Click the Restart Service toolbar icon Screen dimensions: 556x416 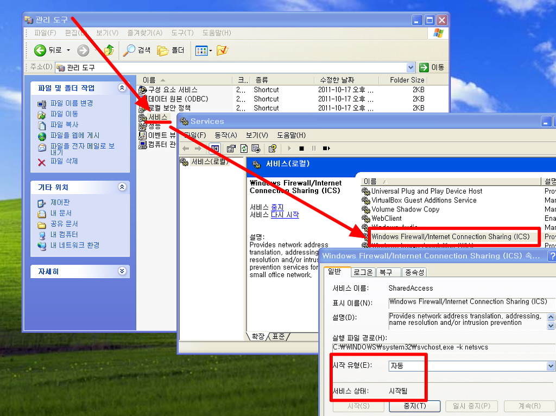pyautogui.click(x=326, y=148)
